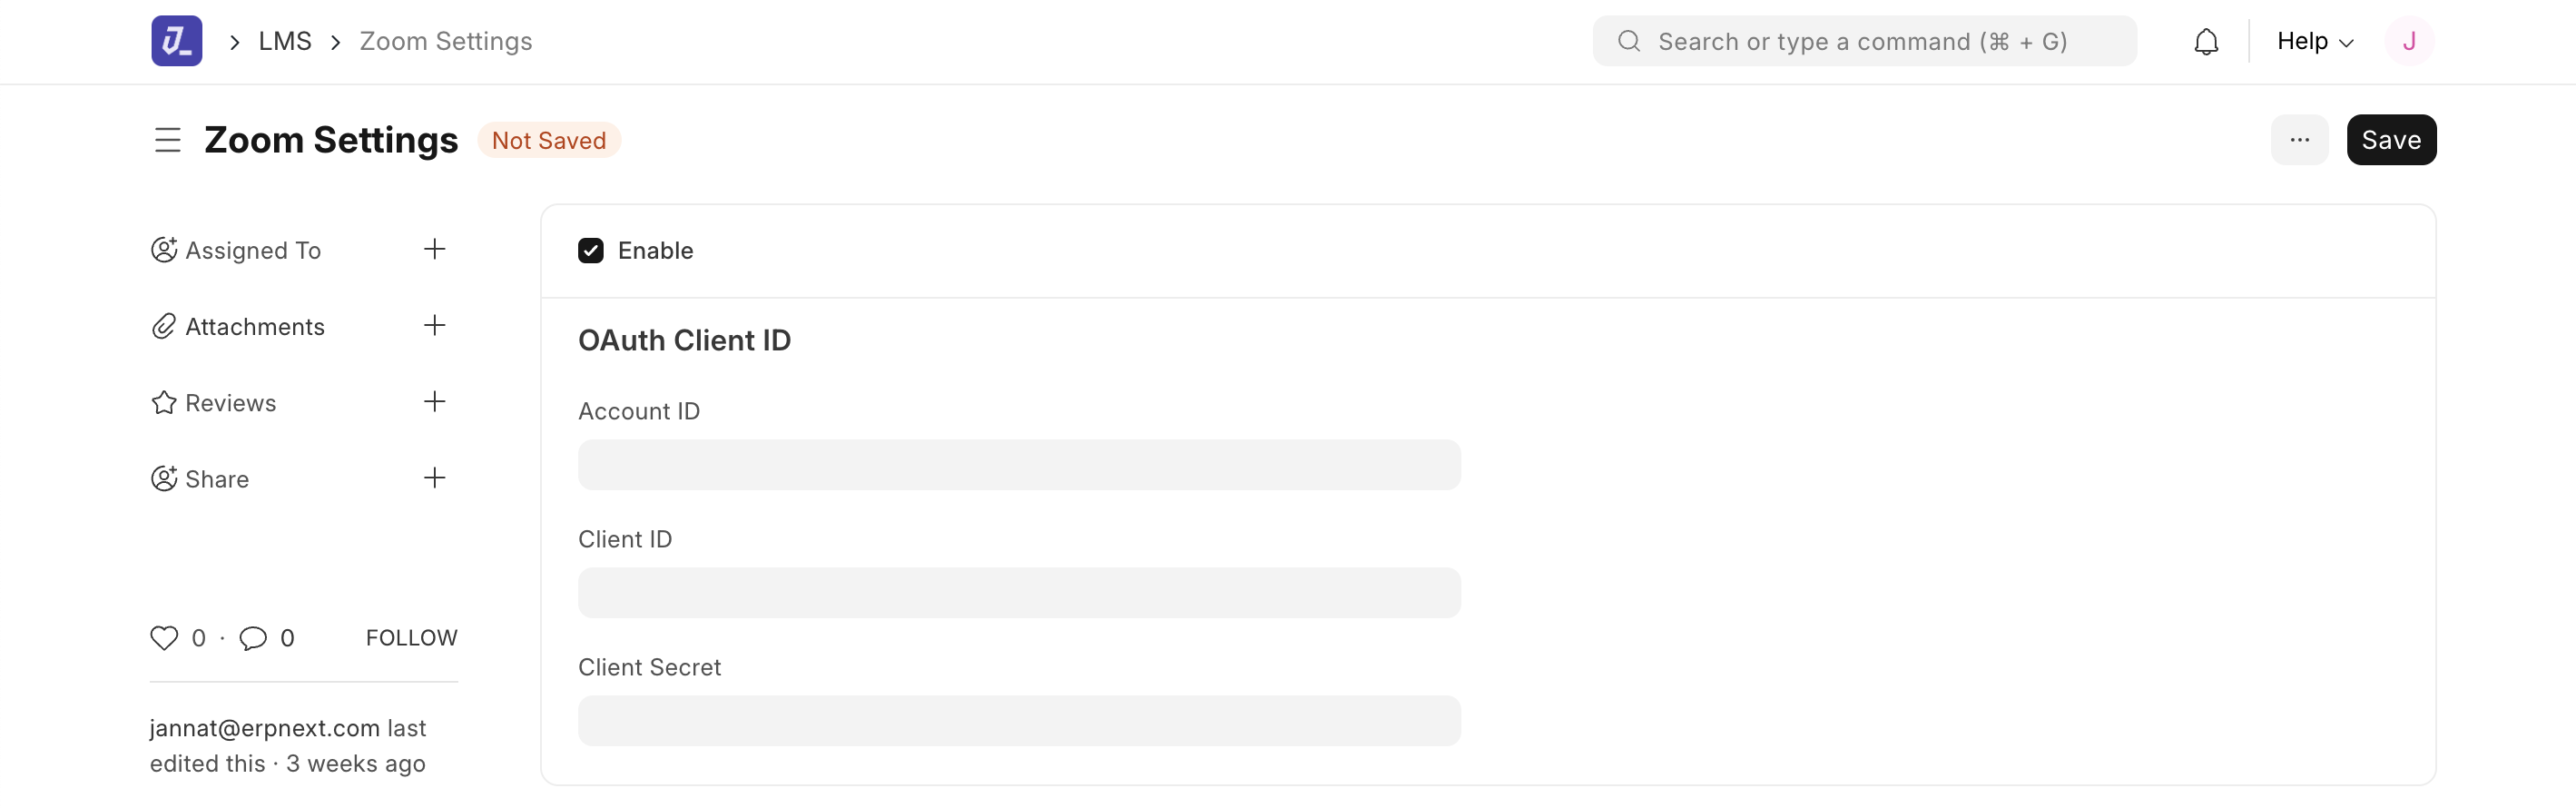Add an assignee with plus icon
Screen dimensions: 2576x808
(x=434, y=249)
